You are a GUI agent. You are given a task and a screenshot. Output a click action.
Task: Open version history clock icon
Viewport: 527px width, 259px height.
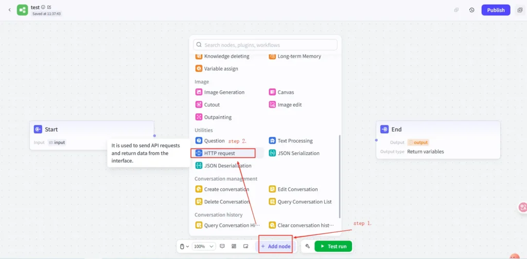tap(472, 10)
